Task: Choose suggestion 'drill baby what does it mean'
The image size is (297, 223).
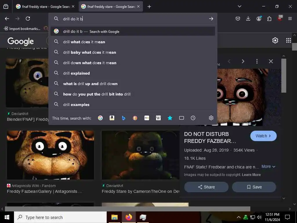Action: (x=133, y=52)
